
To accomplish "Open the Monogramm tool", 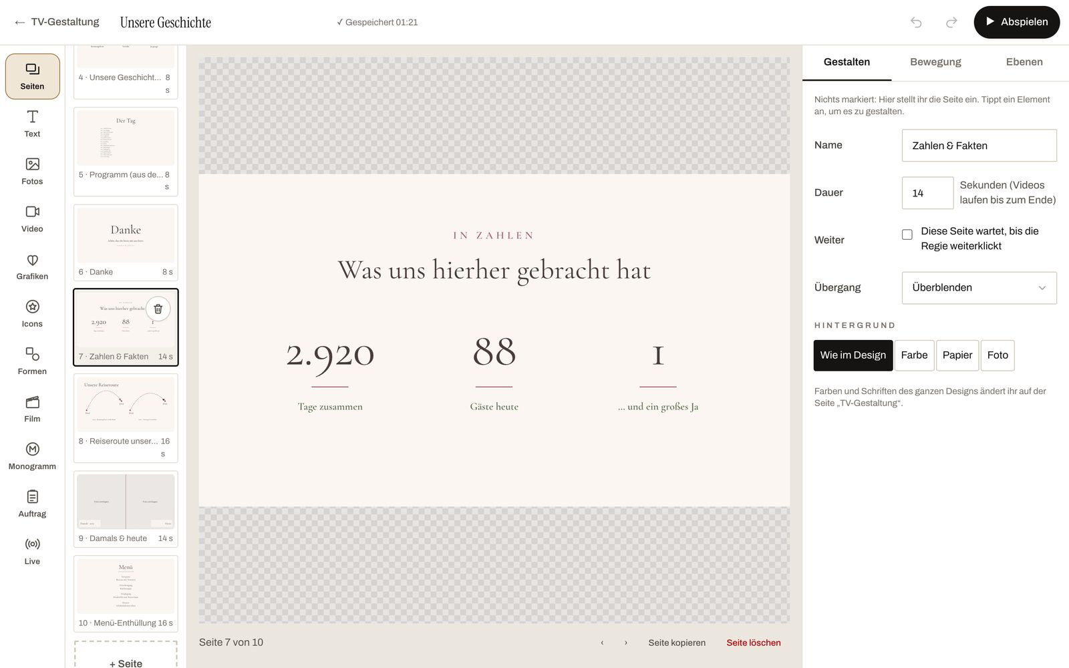I will tap(32, 456).
